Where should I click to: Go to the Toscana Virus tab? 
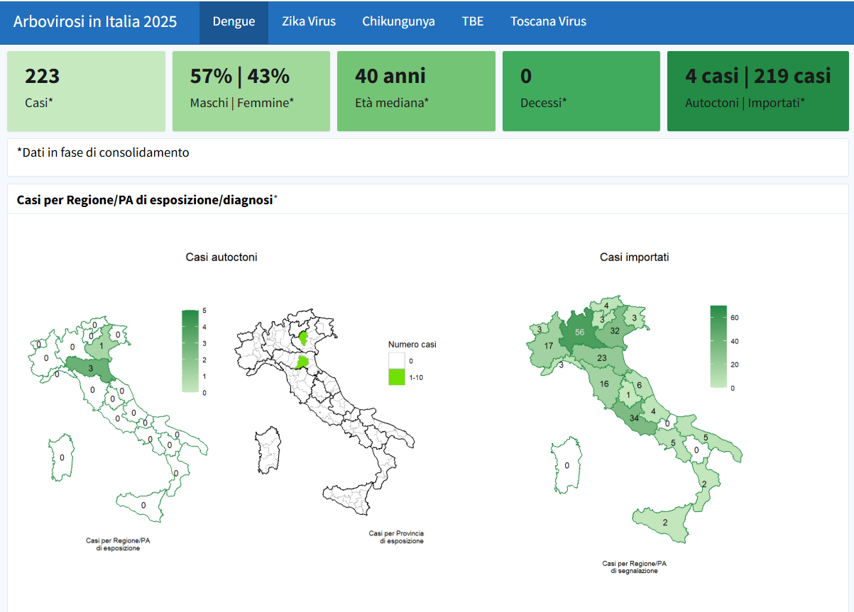coord(548,21)
